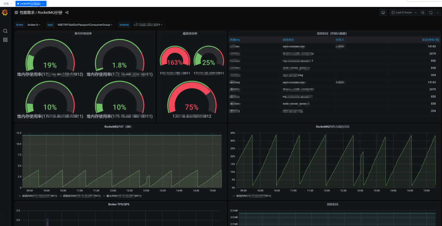
Task: Open the 性能需求 folder breadcrumb
Action: click(27, 12)
